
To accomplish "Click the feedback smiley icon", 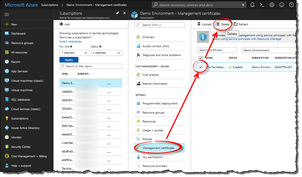I will (x=282, y=5).
